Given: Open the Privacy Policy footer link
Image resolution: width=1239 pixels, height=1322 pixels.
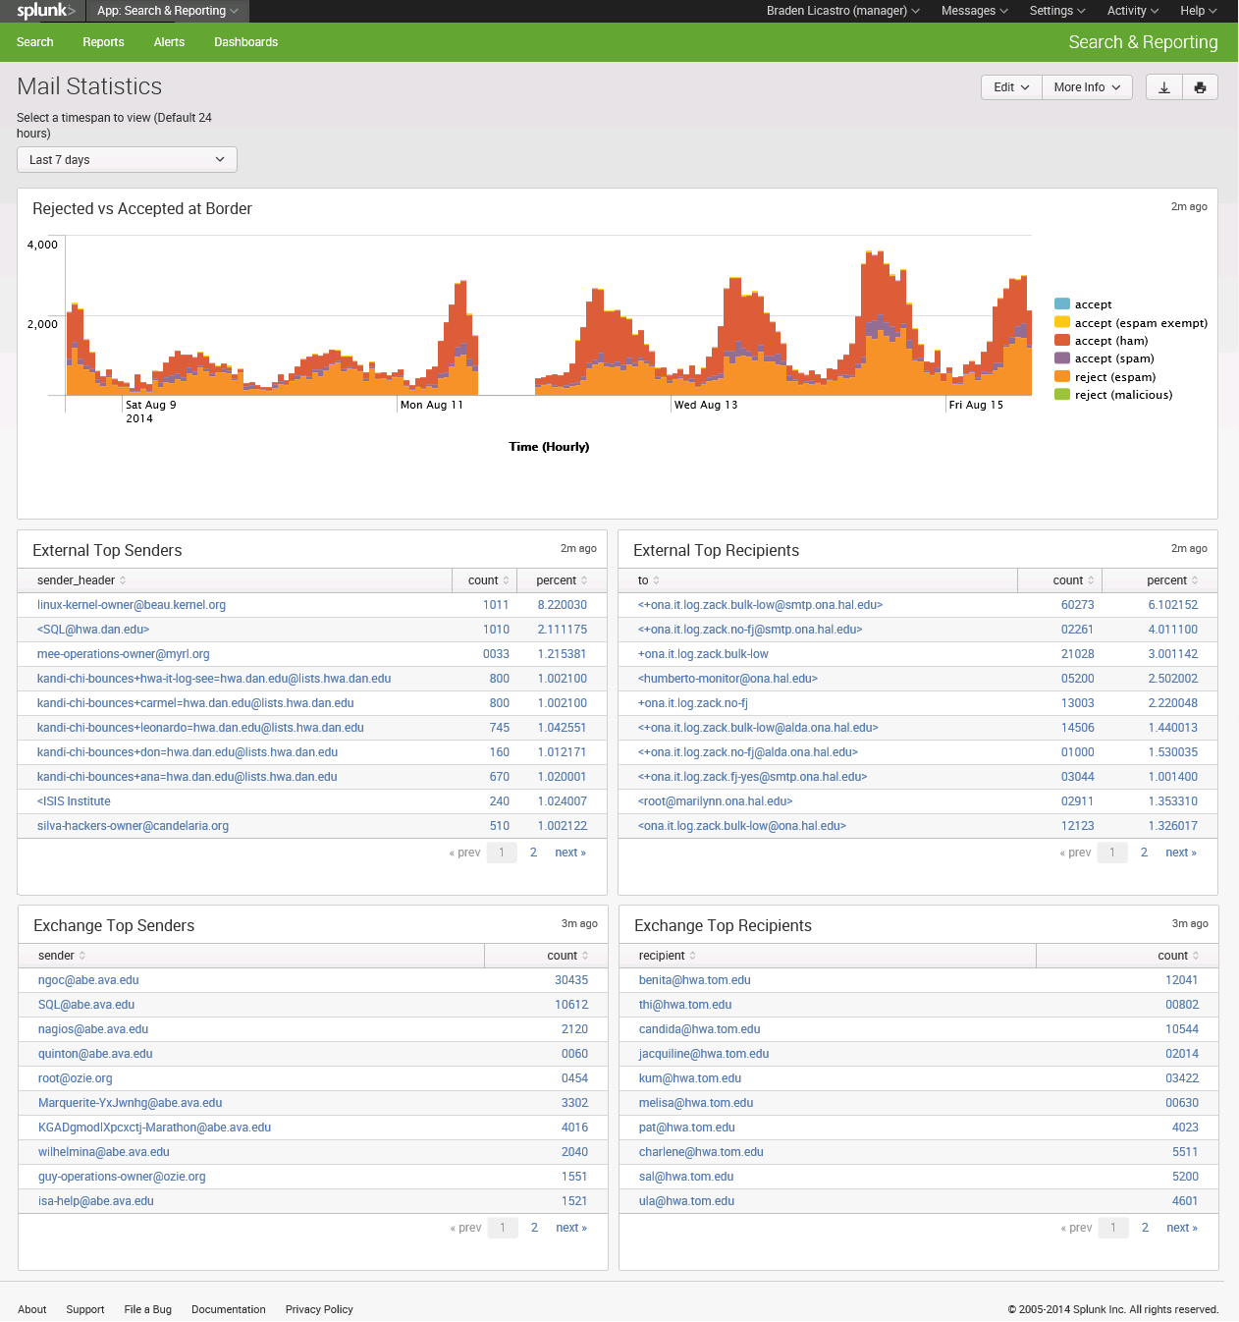Looking at the screenshot, I should (319, 1310).
